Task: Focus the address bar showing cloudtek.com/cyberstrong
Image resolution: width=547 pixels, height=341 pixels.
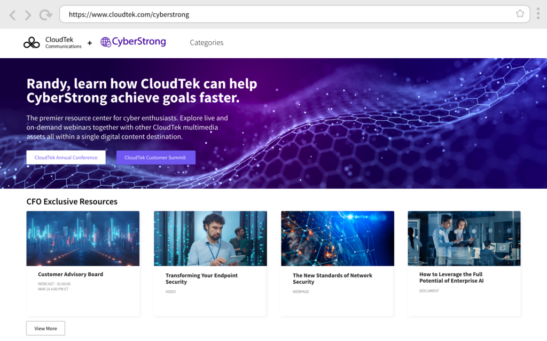Action: coord(295,14)
